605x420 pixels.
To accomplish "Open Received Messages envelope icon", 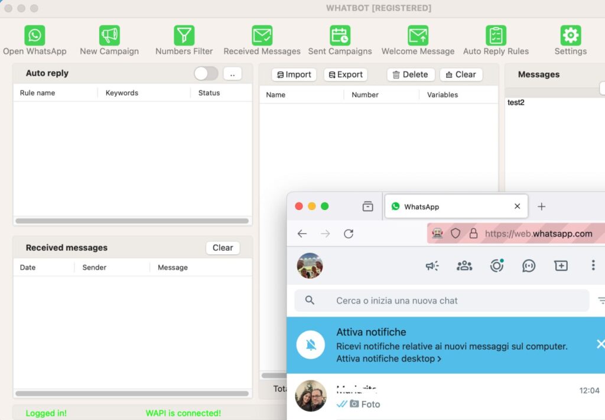I will (262, 35).
